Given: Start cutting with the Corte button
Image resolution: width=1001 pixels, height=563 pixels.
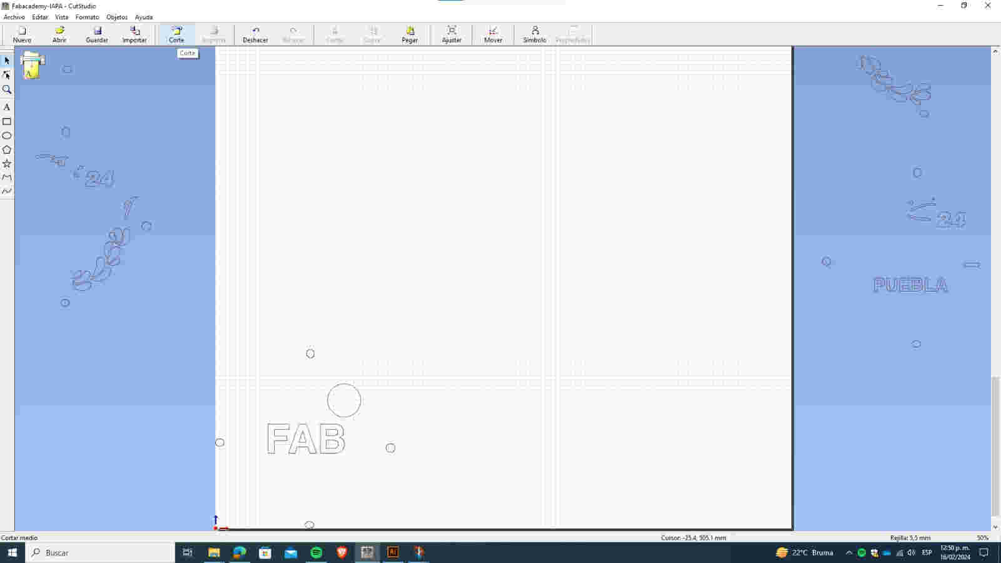Looking at the screenshot, I should tap(176, 34).
